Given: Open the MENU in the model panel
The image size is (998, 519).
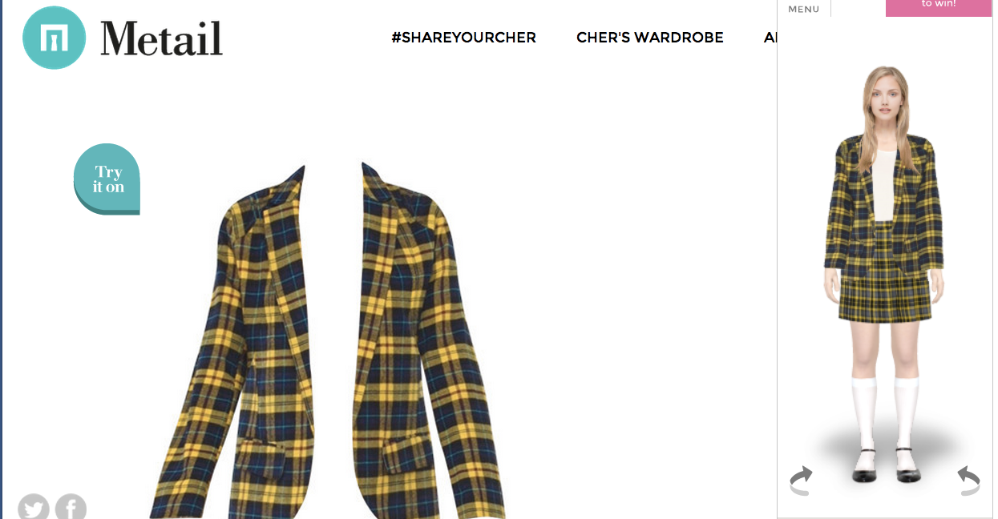Looking at the screenshot, I should pos(804,10).
